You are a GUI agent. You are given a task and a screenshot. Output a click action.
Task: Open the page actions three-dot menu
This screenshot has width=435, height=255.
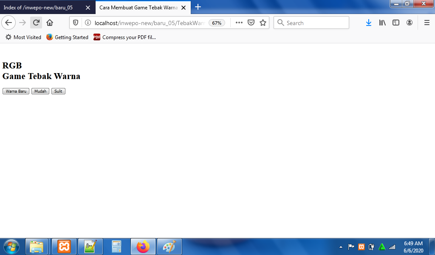(239, 23)
